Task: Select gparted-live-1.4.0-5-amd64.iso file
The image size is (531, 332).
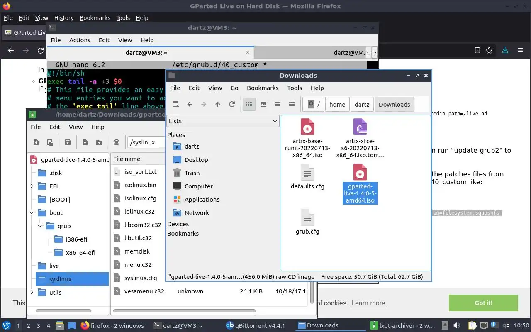Action: click(x=360, y=184)
